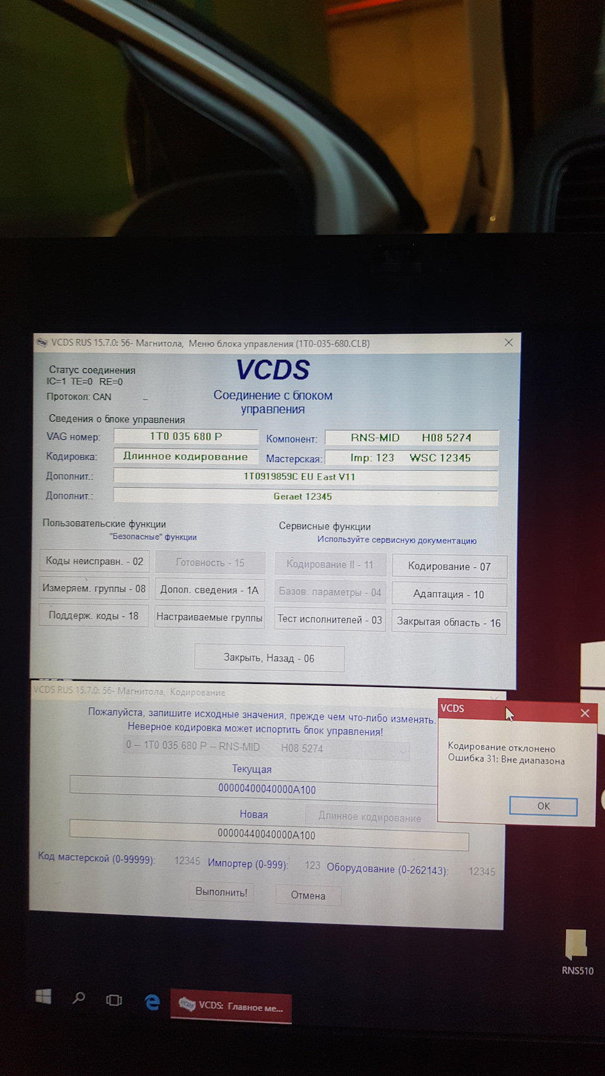Click Оборудование value 12345
Viewport: 605px width, 1076px height.
pos(482,872)
